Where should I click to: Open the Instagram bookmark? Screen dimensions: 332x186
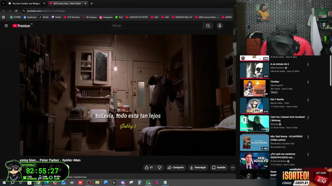point(106,17)
